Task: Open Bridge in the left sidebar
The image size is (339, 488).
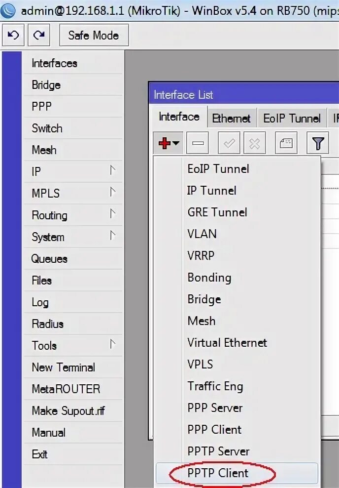Action: [73, 85]
